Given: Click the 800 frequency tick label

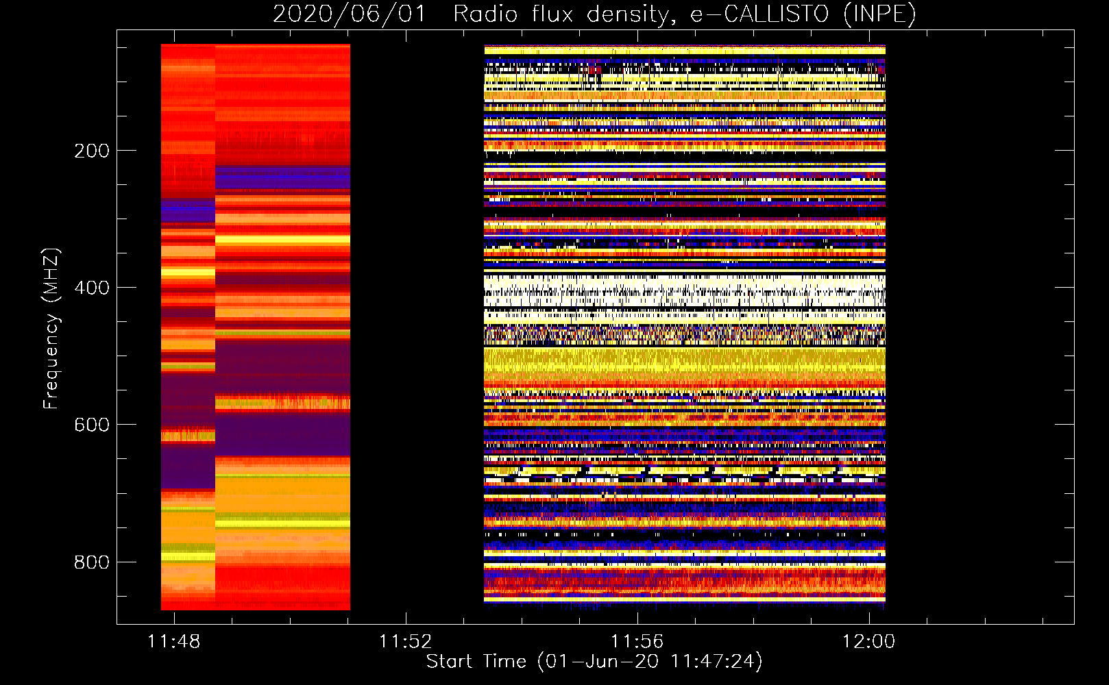Looking at the screenshot, I should [x=92, y=562].
